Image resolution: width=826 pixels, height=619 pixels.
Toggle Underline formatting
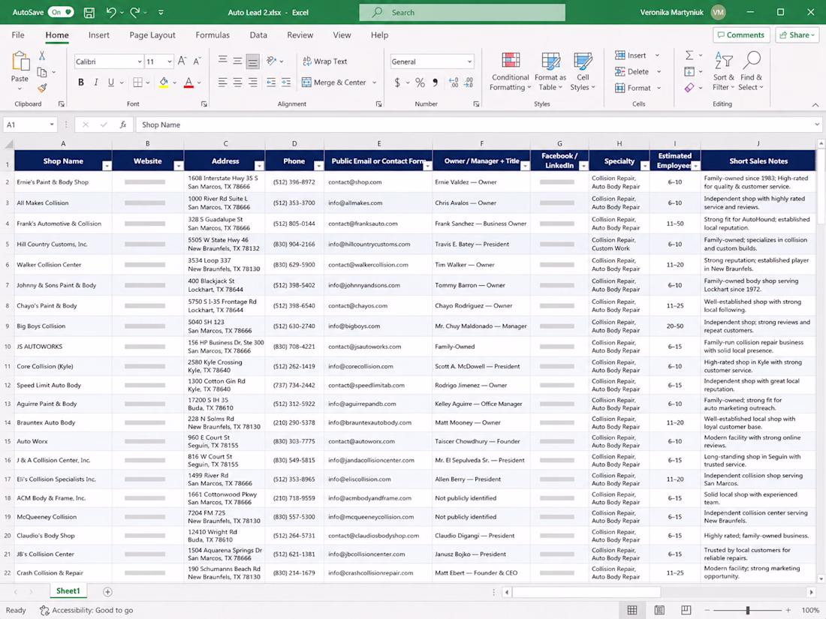pos(110,82)
